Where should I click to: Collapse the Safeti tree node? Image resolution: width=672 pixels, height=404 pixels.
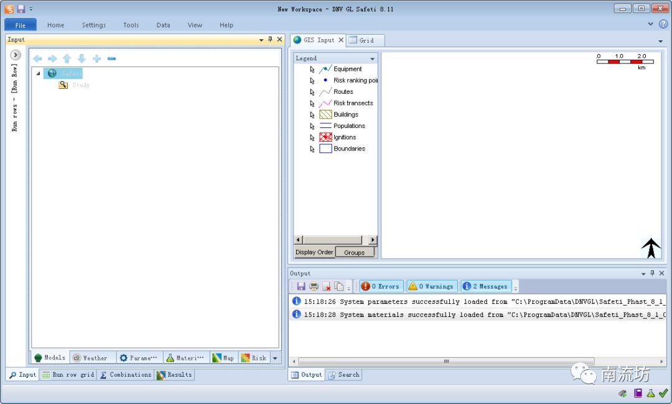pyautogui.click(x=38, y=73)
